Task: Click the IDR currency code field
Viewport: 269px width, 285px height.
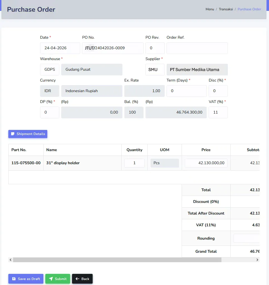Action: pos(50,91)
